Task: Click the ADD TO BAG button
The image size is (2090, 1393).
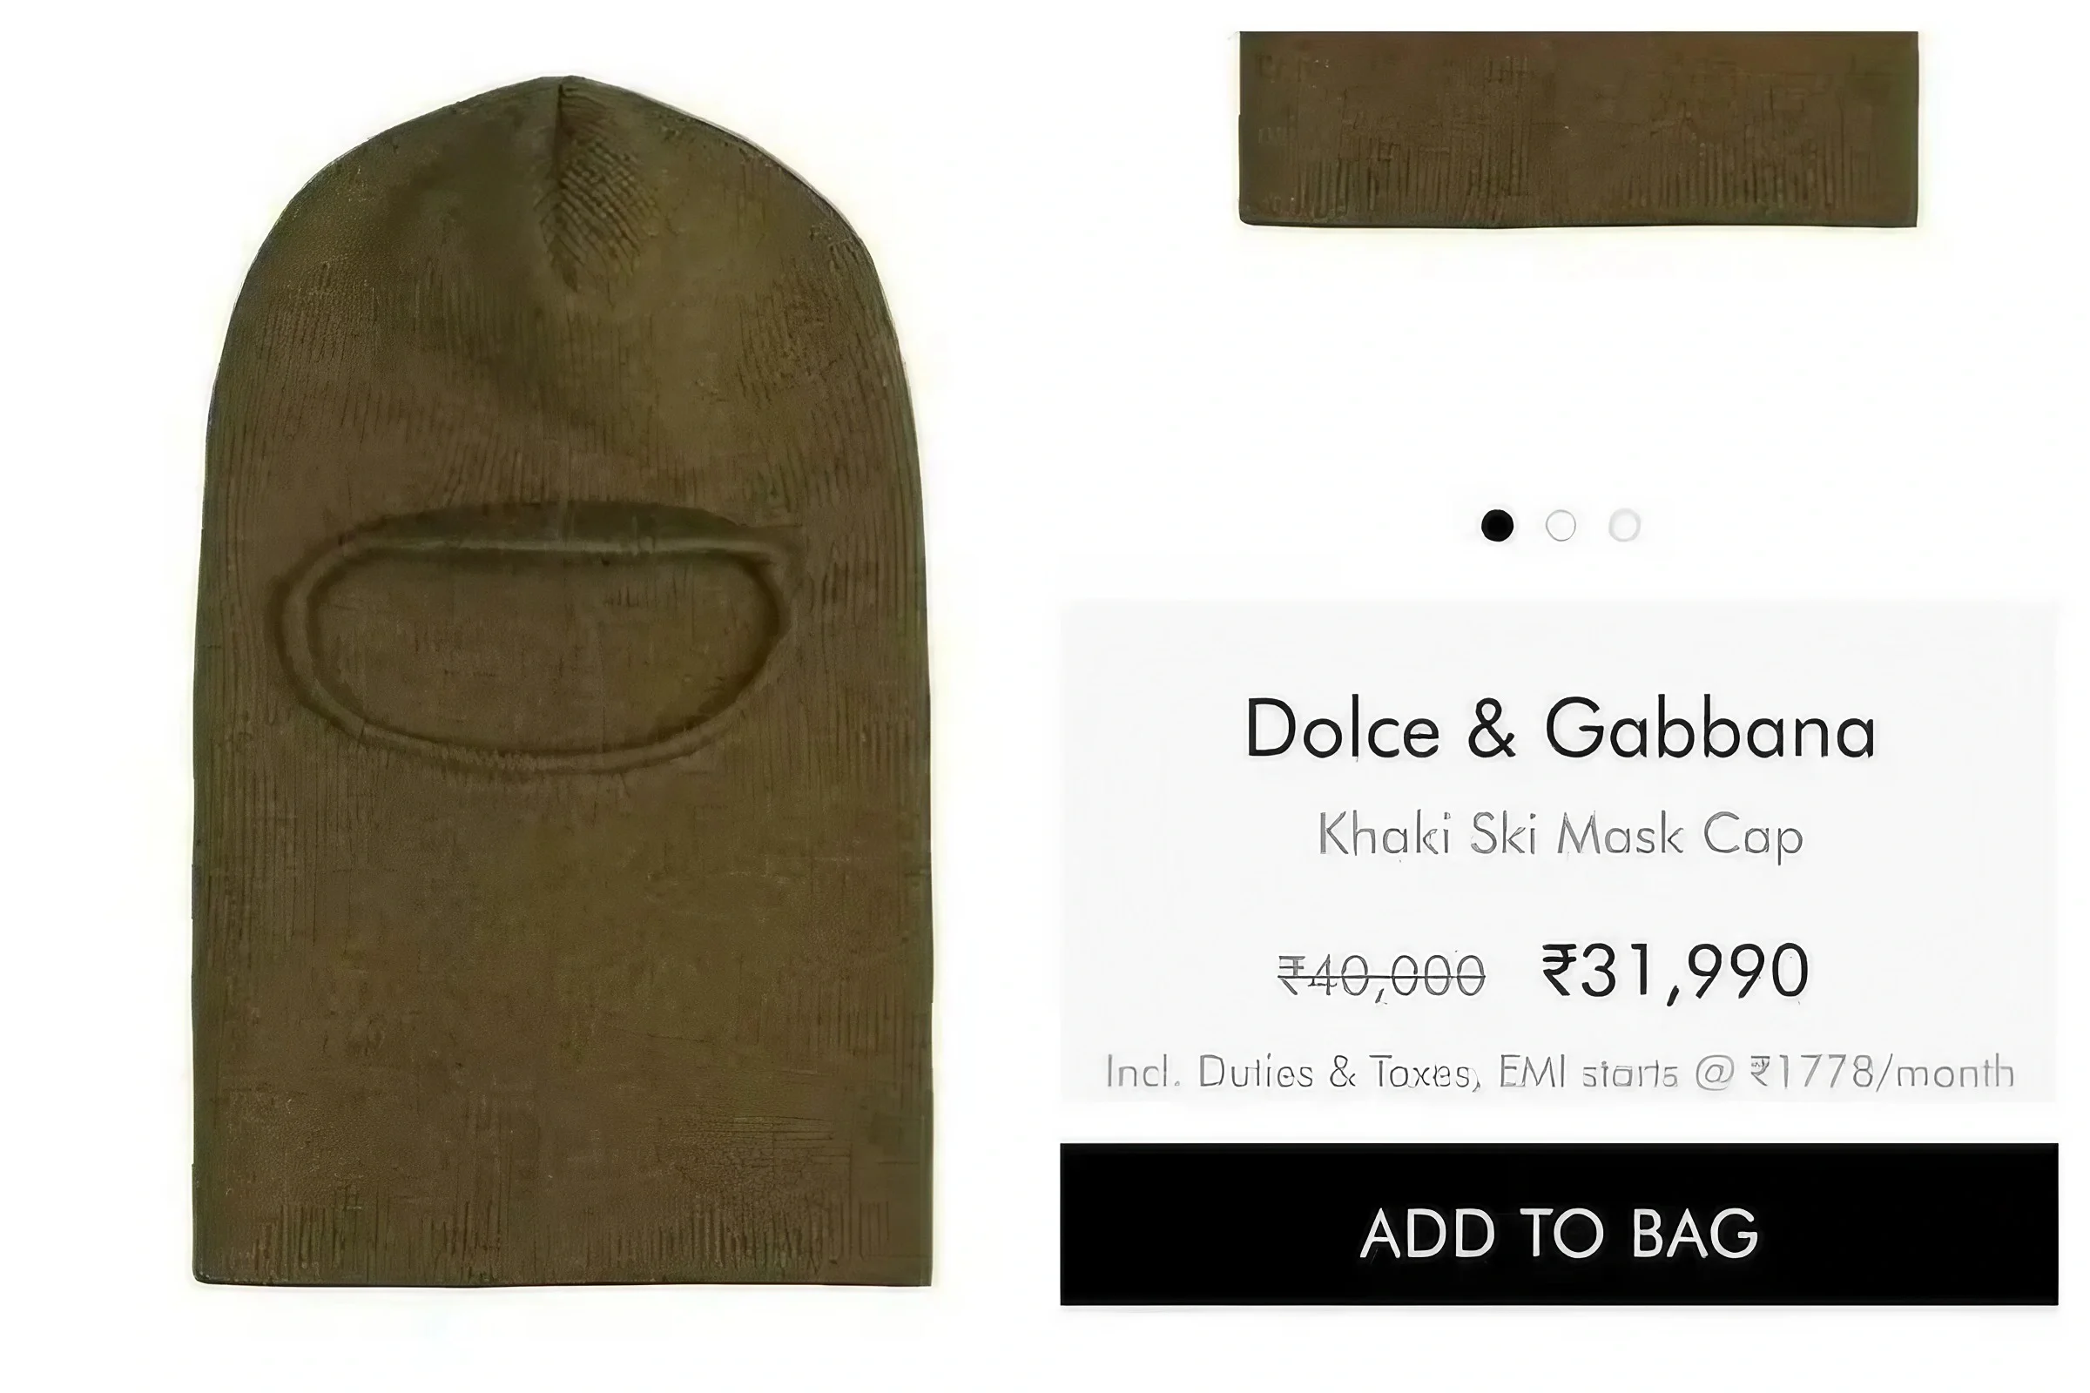Action: [x=1559, y=1224]
